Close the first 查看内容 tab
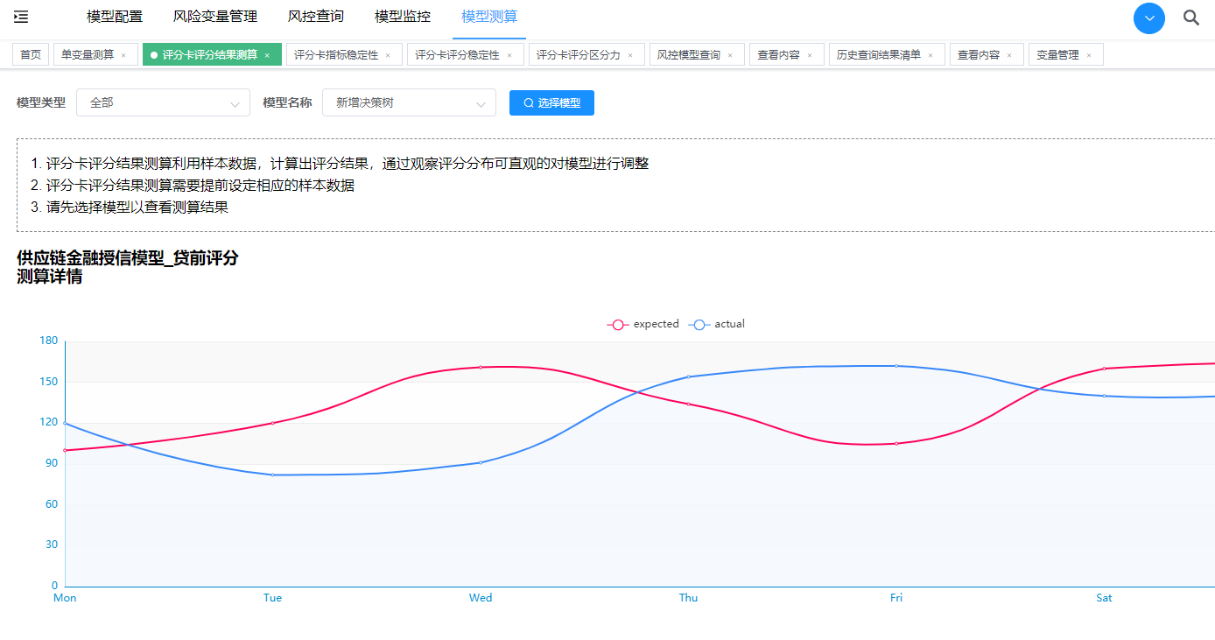Image resolution: width=1215 pixels, height=640 pixels. [810, 55]
